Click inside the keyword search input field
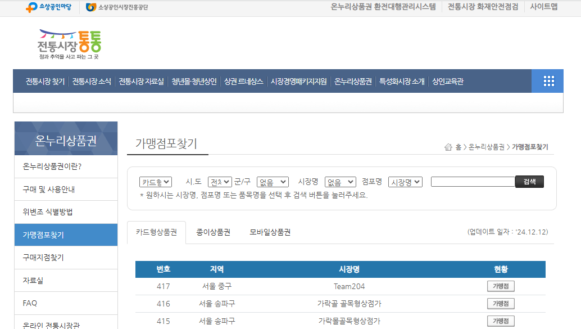 pos(472,181)
